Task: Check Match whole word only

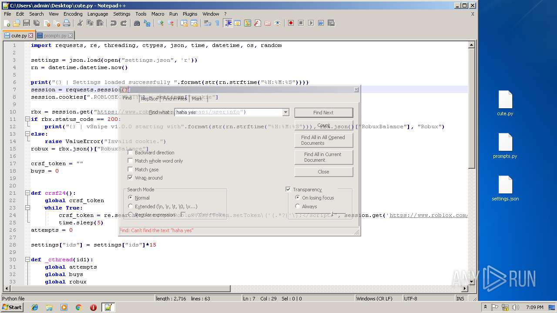Action: [x=130, y=161]
